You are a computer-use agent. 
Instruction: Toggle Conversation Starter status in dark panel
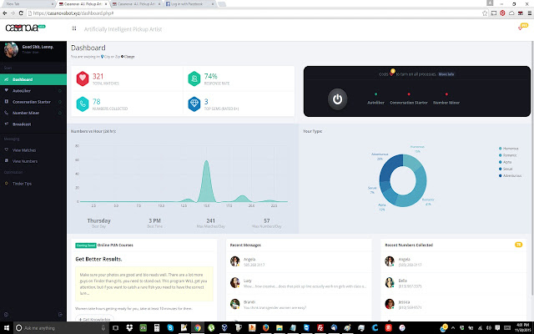click(409, 94)
